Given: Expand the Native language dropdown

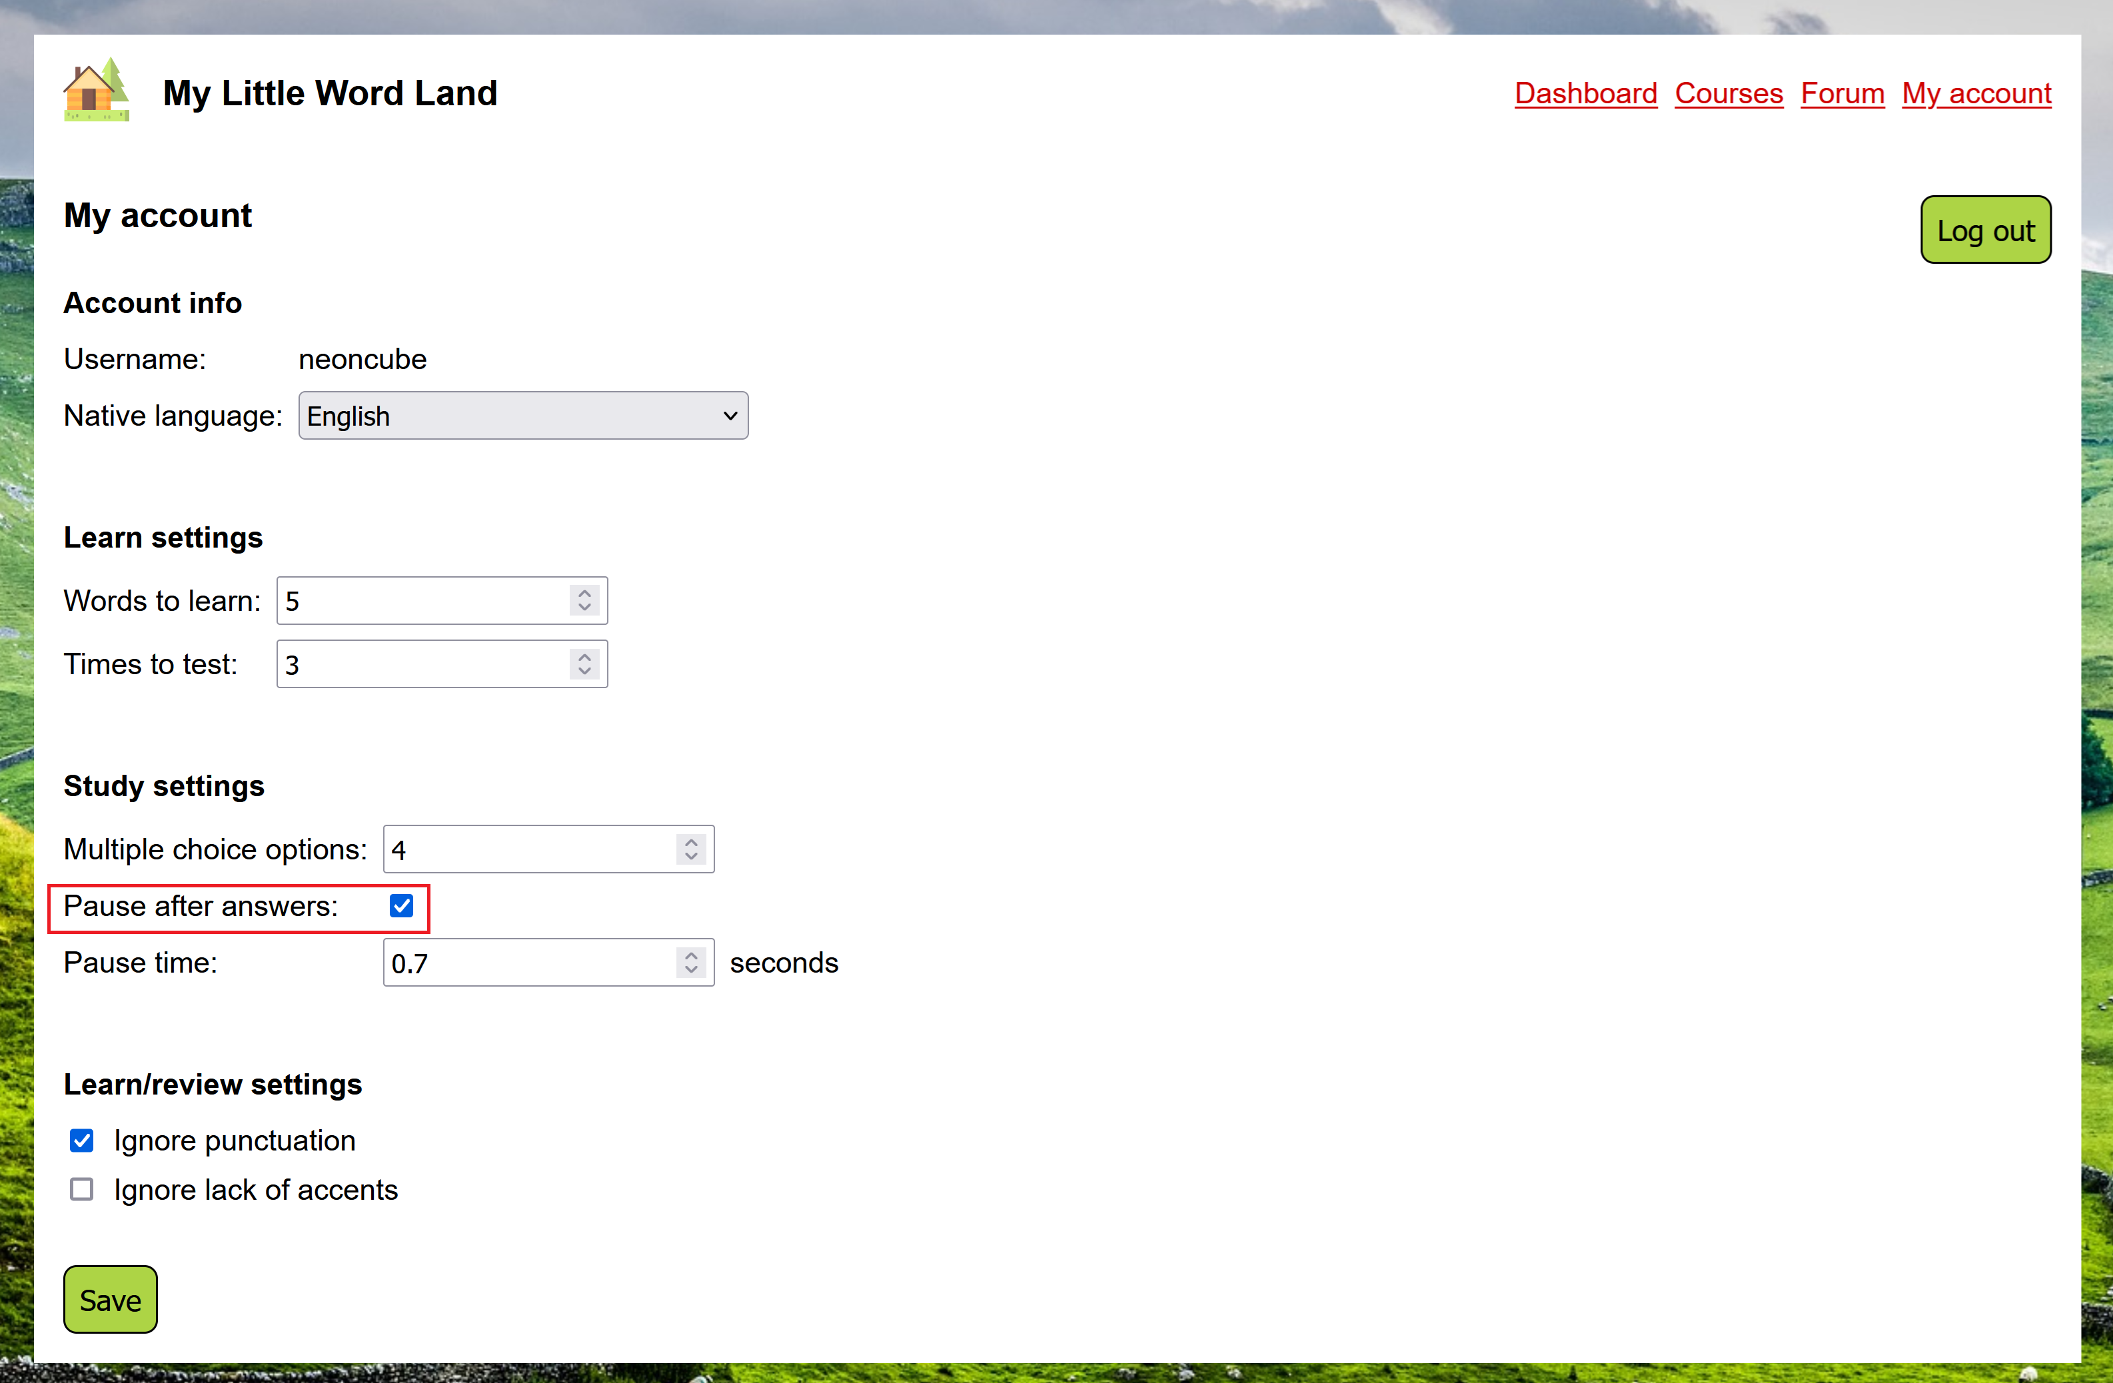Looking at the screenshot, I should pos(522,415).
